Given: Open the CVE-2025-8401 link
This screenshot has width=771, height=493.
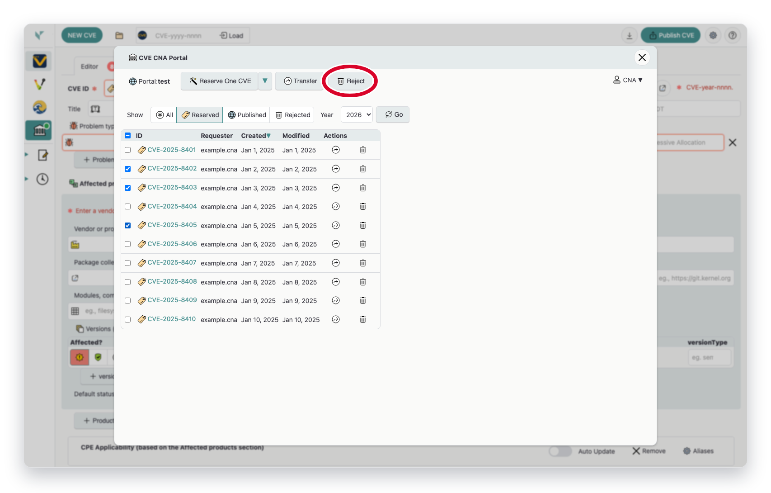Looking at the screenshot, I should tap(172, 150).
